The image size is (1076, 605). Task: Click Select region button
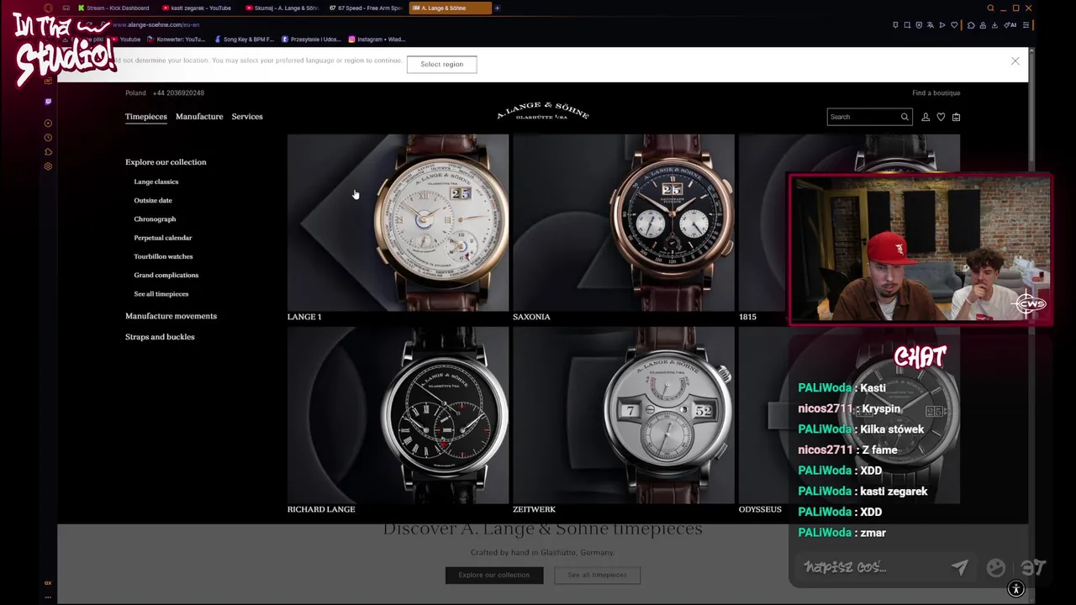coord(441,64)
